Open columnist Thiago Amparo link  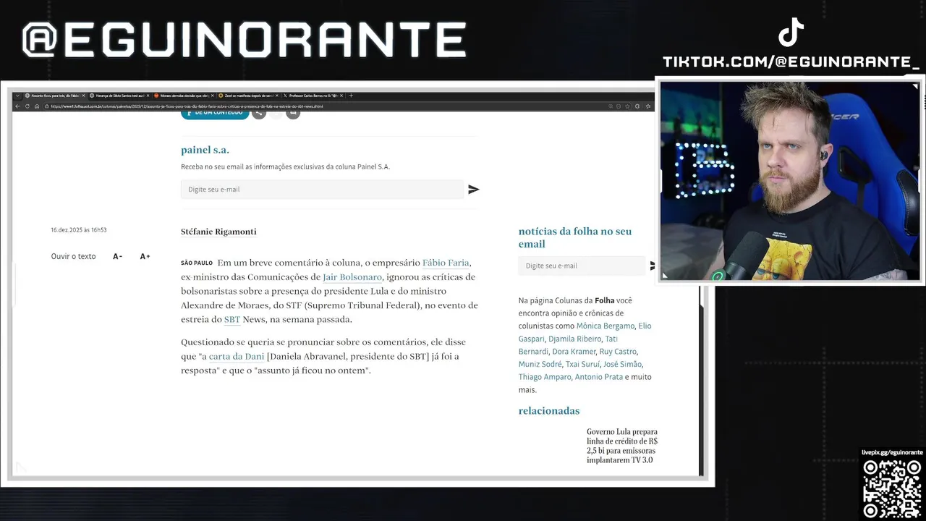pos(544,377)
